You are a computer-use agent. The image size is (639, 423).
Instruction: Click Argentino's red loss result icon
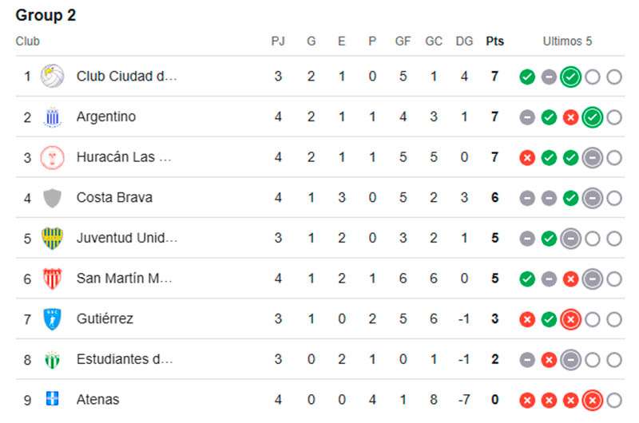click(x=570, y=117)
